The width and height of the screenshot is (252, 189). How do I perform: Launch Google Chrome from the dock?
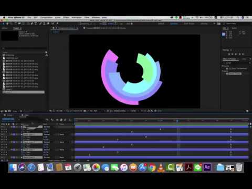(152, 167)
